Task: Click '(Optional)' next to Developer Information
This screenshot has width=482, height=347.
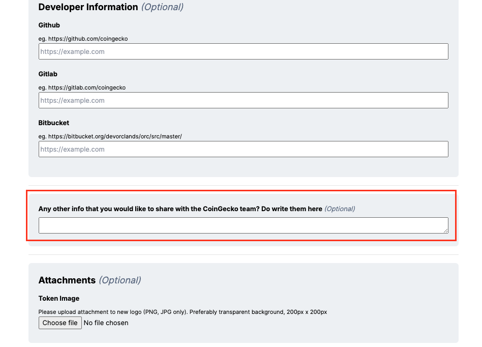Action: [162, 7]
